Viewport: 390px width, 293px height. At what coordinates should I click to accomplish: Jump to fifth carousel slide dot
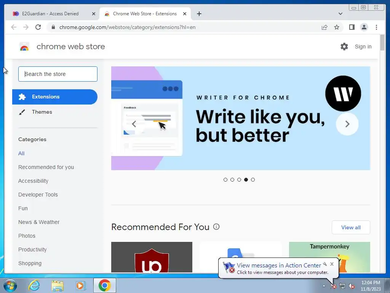[x=253, y=180]
